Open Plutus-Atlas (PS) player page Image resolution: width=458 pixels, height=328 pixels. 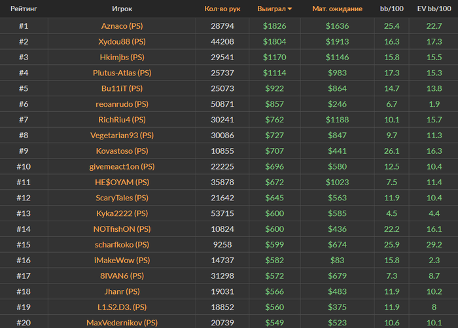click(x=122, y=73)
